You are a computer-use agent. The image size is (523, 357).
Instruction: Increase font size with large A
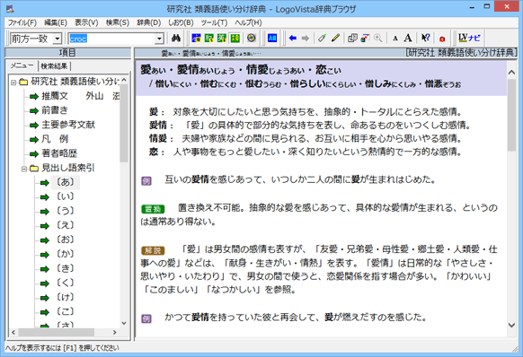click(x=408, y=38)
